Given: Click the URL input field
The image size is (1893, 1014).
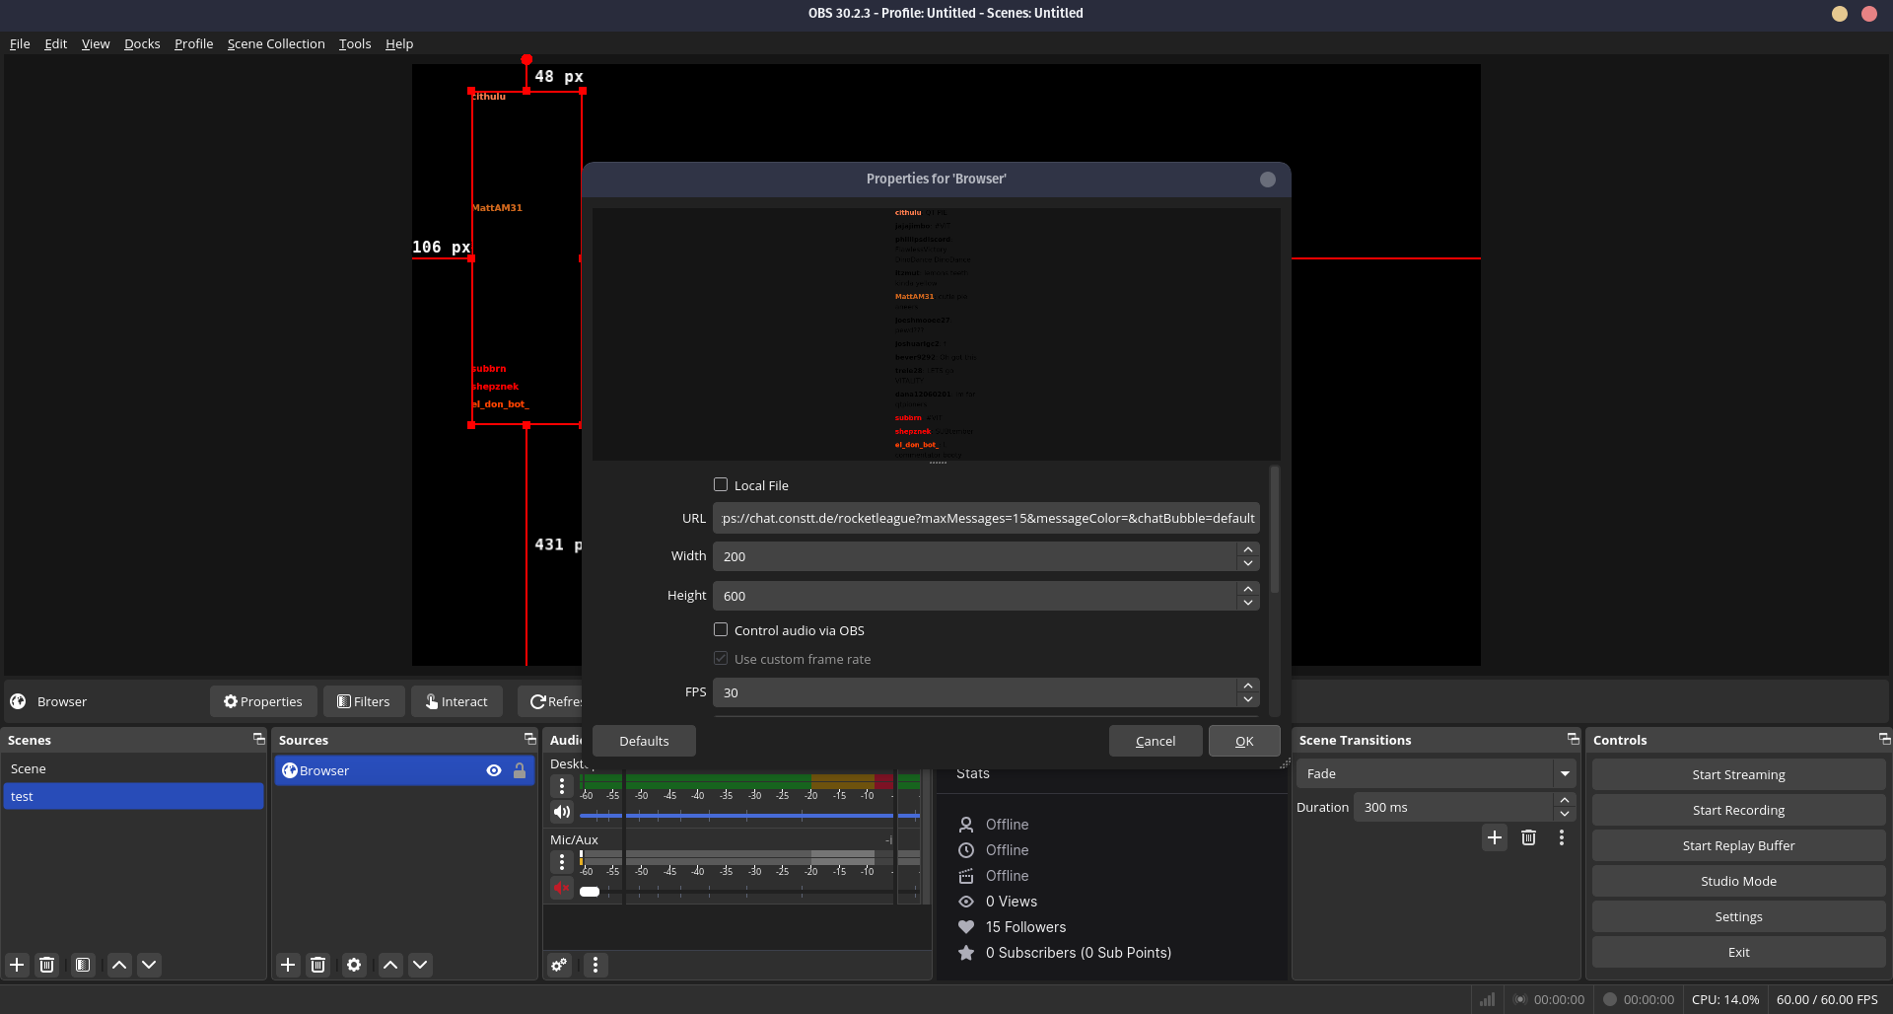Looking at the screenshot, I should 986,518.
